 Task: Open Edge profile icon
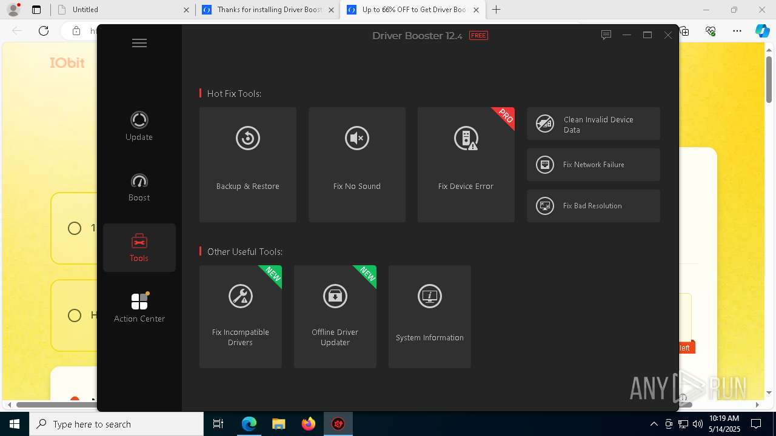pos(13,10)
